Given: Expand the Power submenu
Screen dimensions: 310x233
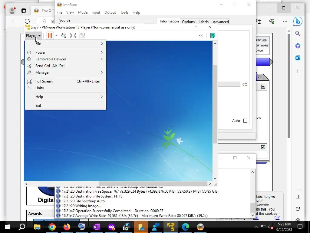Looking at the screenshot, I should [x=65, y=52].
